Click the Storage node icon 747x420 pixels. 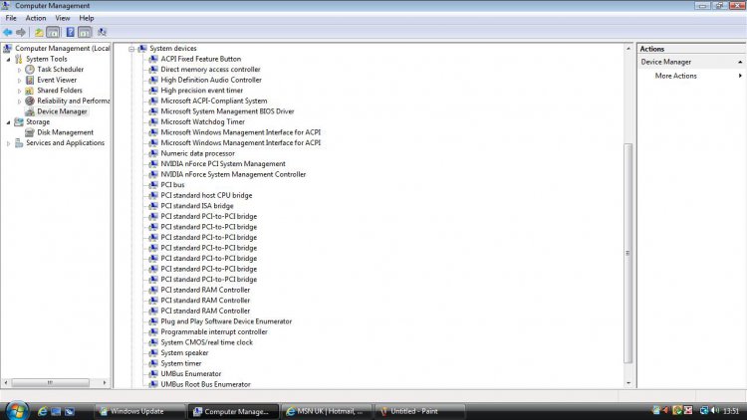click(x=19, y=121)
